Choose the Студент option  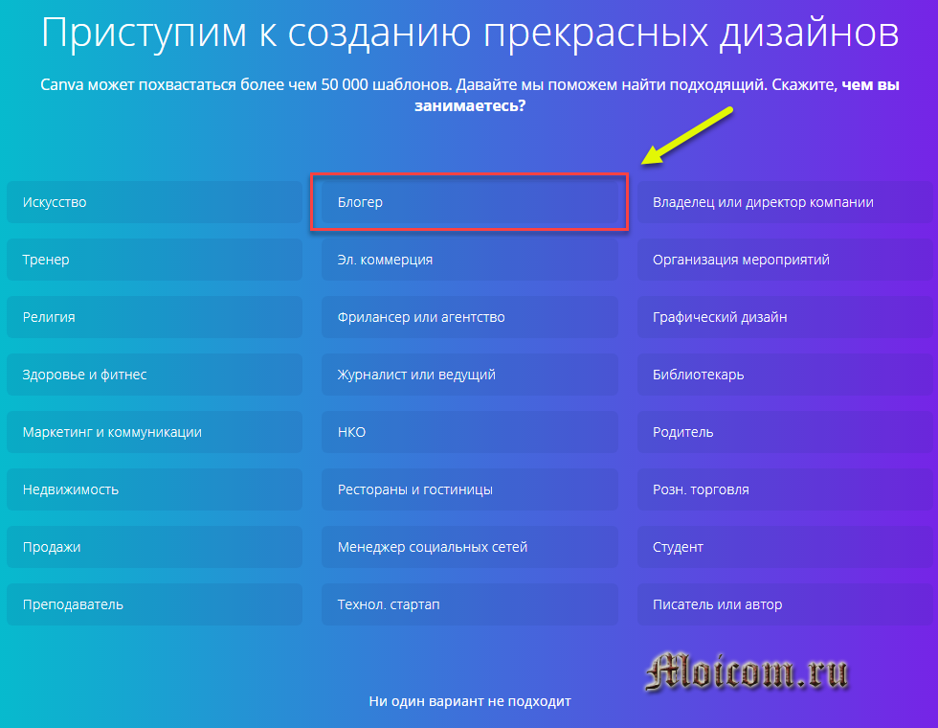785,547
